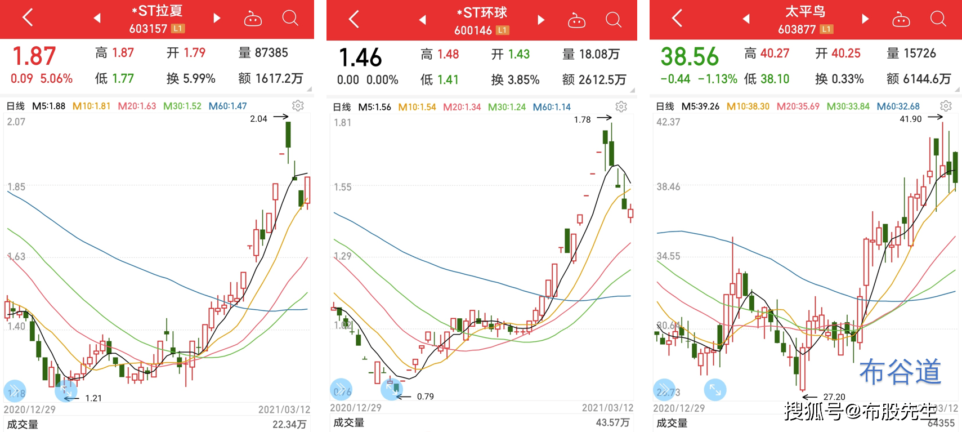Click the 0.79 low price marker
Viewport: 962px width, 432px height.
point(426,397)
